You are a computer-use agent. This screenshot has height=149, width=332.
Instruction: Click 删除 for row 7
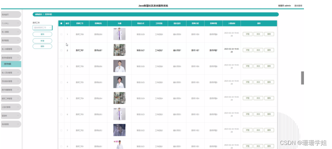269,130
